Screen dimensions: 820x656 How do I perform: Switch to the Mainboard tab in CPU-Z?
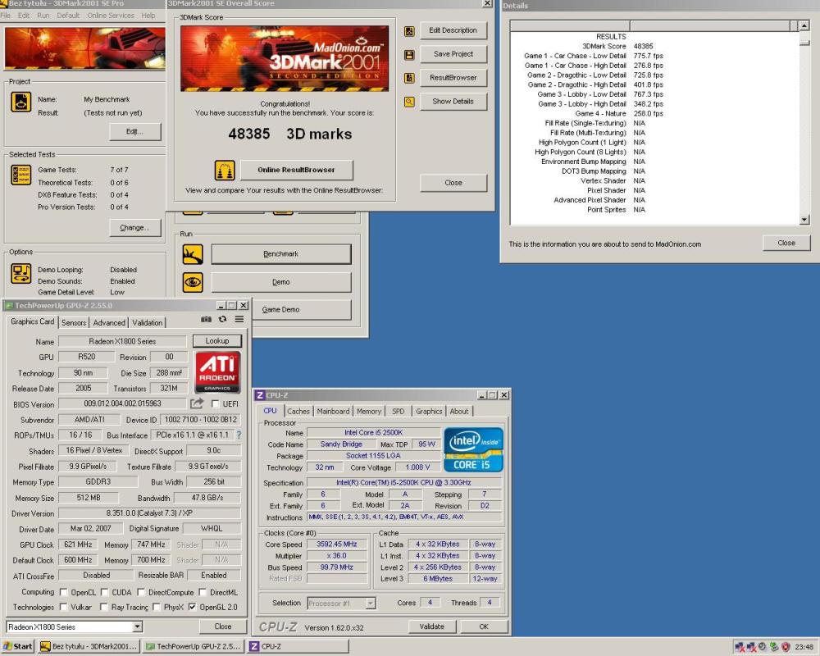(333, 411)
